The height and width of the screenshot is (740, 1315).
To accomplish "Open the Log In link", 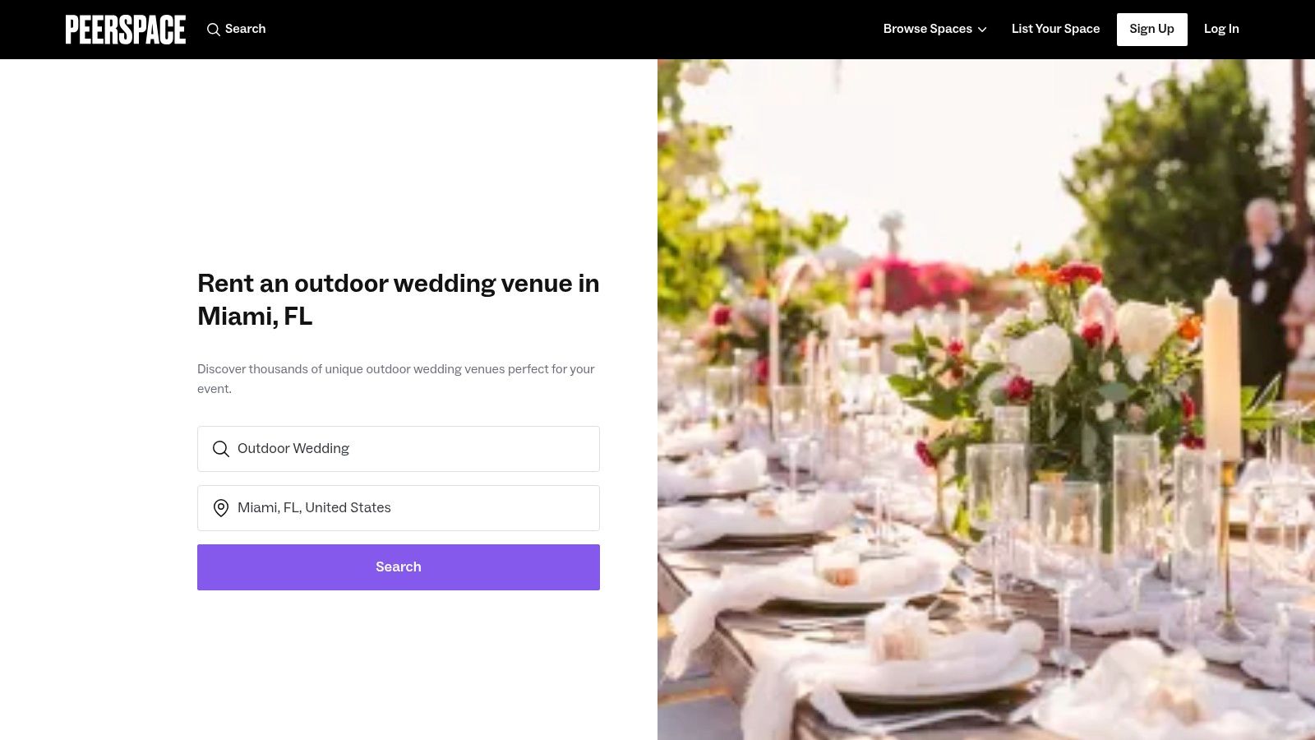I will pyautogui.click(x=1221, y=29).
